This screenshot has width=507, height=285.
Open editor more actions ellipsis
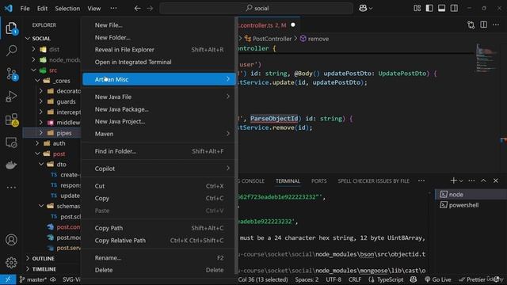[496, 25]
